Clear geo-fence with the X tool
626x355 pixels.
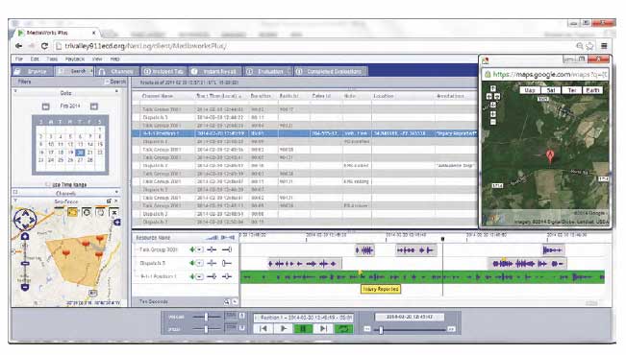pyautogui.click(x=114, y=212)
